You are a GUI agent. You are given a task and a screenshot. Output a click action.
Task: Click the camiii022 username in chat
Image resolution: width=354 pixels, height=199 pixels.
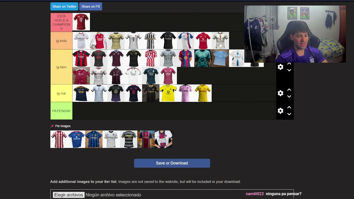(x=255, y=194)
